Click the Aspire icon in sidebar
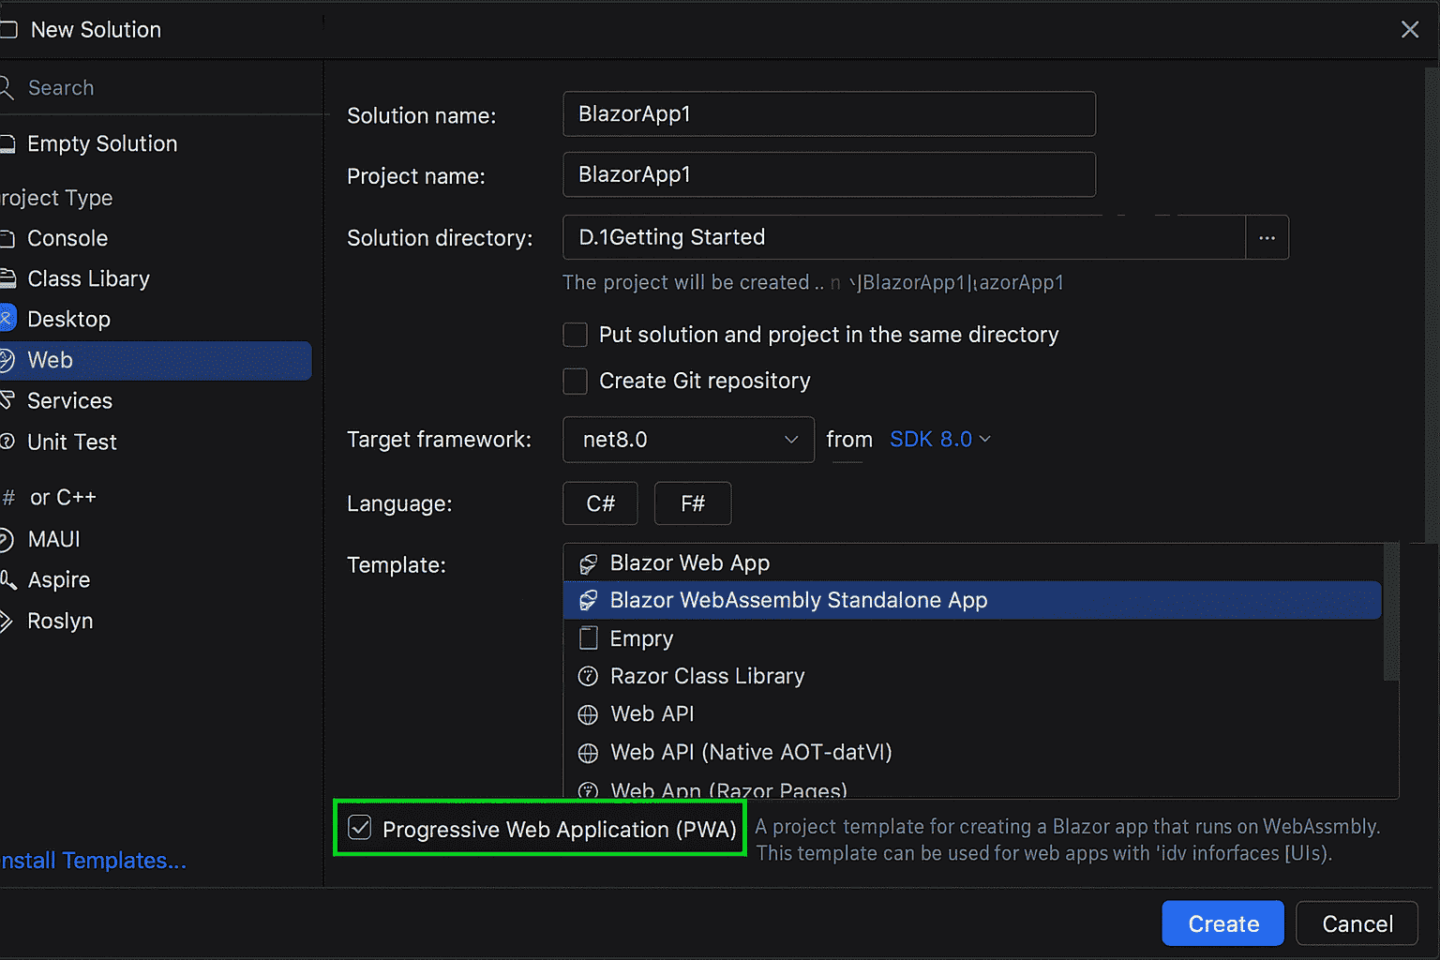1440x960 pixels. 7,580
